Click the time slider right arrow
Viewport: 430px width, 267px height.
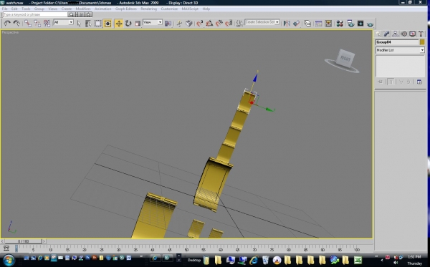click(44, 241)
